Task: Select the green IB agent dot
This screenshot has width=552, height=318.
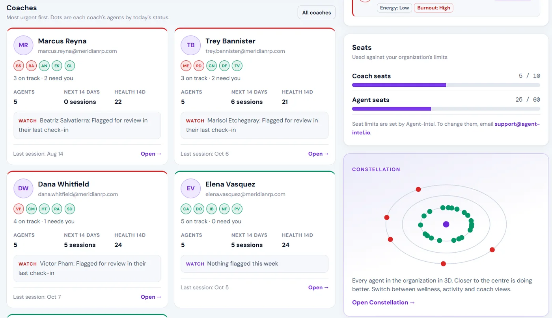Action: click(212, 209)
